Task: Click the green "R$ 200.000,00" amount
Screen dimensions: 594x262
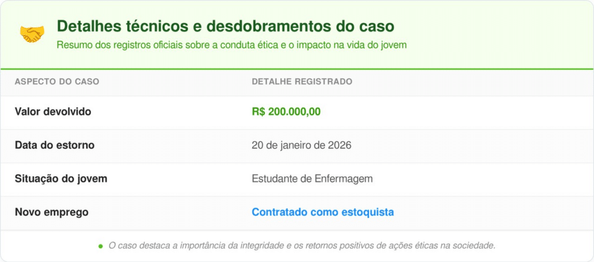Action: pos(286,112)
